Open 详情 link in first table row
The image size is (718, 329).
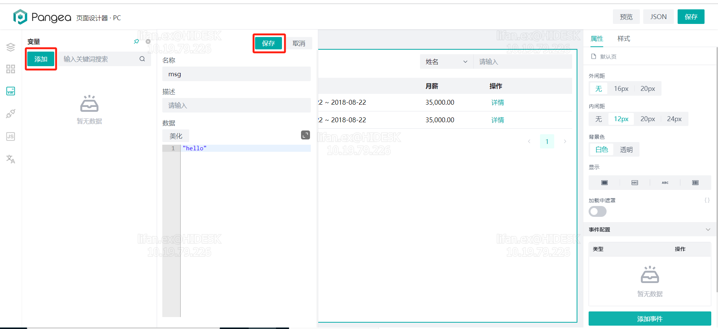(x=497, y=102)
